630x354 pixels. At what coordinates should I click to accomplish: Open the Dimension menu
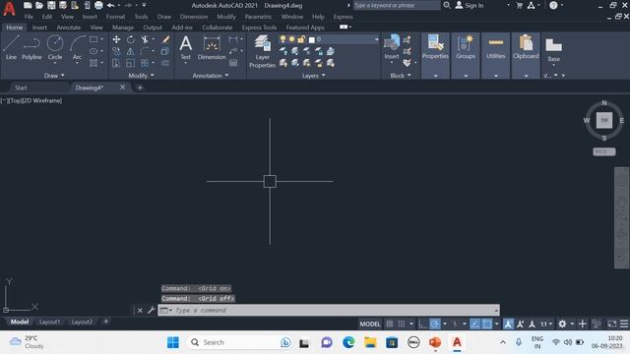pos(194,17)
